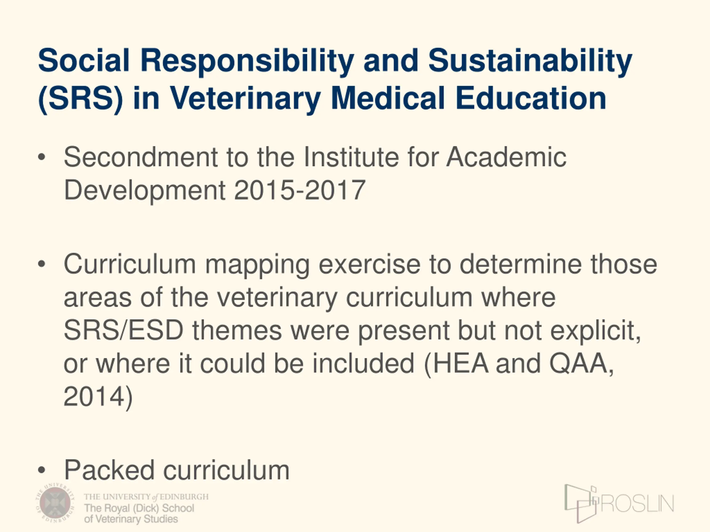Click the first bullet point marker

click(42, 157)
